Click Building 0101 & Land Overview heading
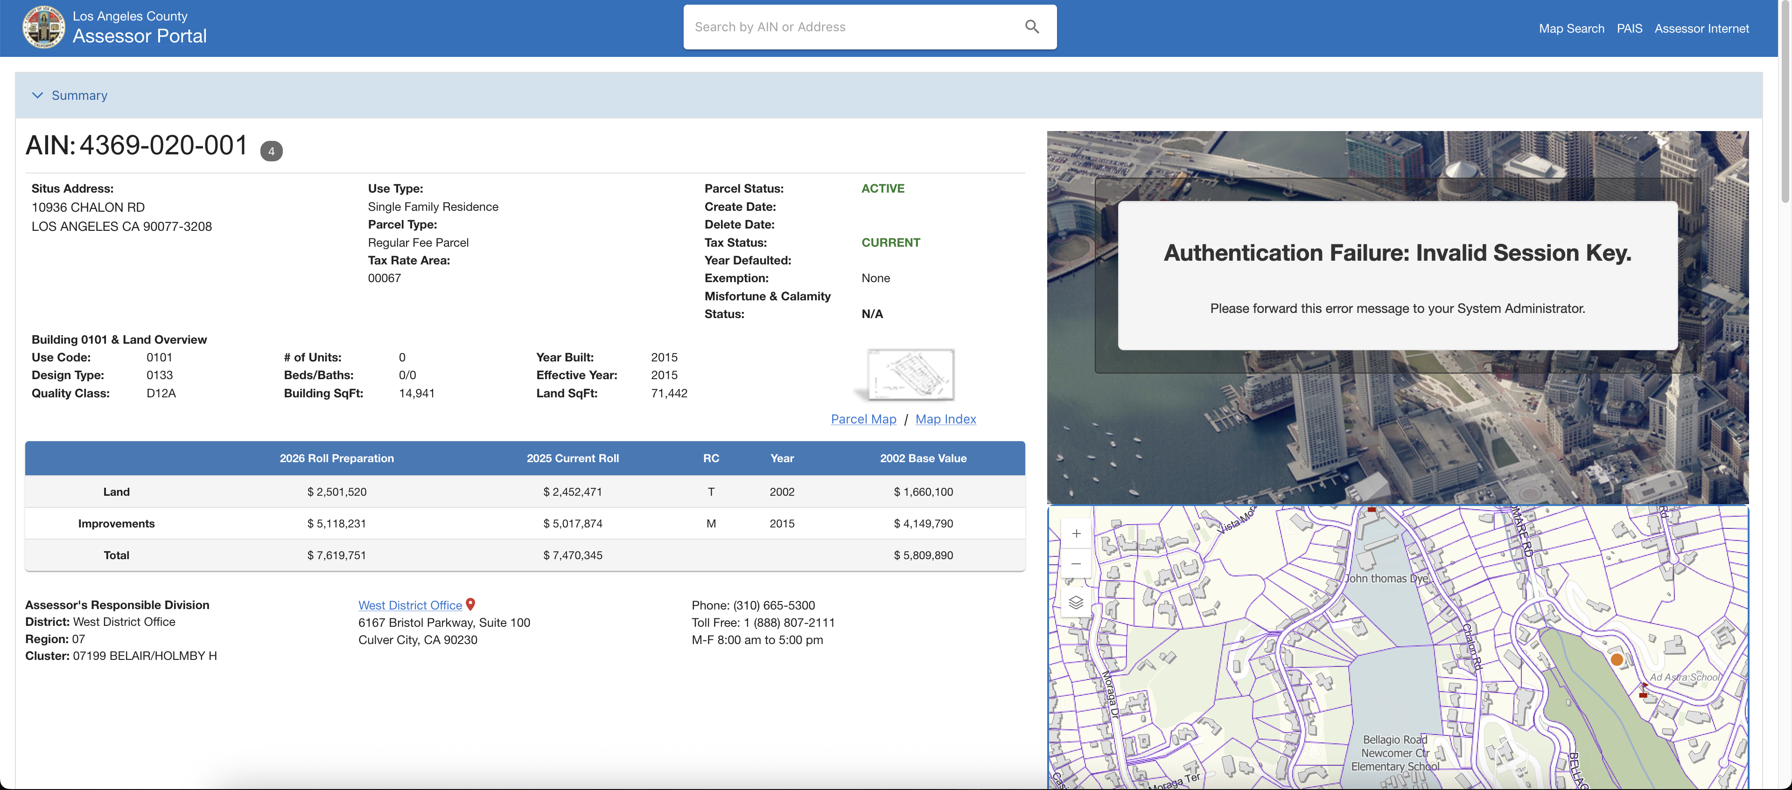1792x790 pixels. tap(119, 340)
